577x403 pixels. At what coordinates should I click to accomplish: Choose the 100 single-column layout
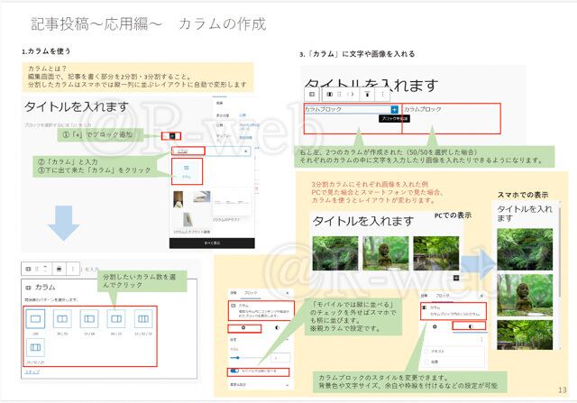coord(35,319)
